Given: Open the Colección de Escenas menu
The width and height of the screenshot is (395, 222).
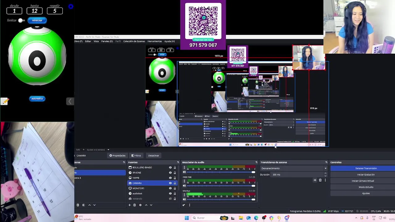Looking at the screenshot, I should (x=134, y=41).
